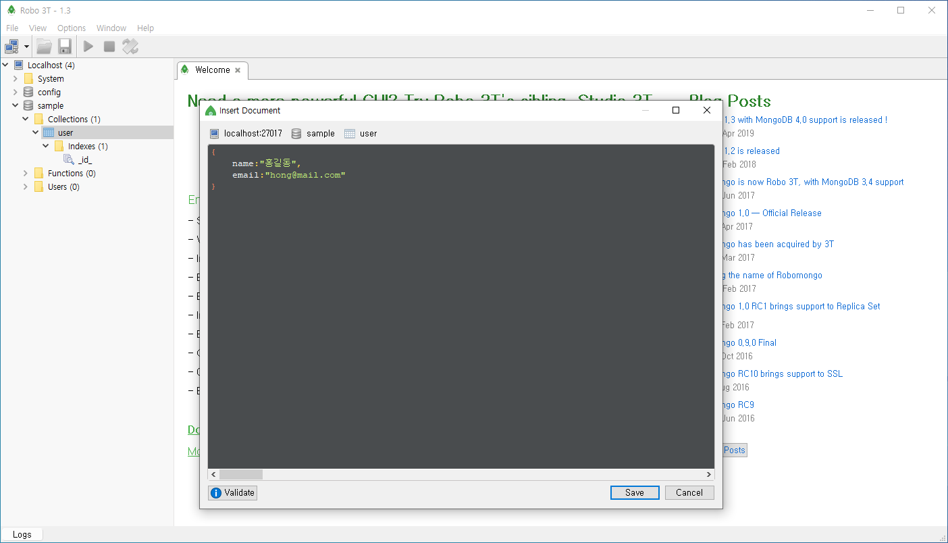
Task: Collapse the user collection node
Action: (x=36, y=132)
